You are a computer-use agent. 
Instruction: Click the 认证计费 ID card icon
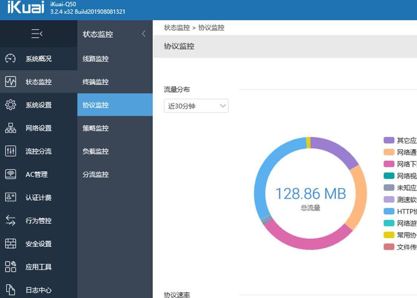click(10, 197)
